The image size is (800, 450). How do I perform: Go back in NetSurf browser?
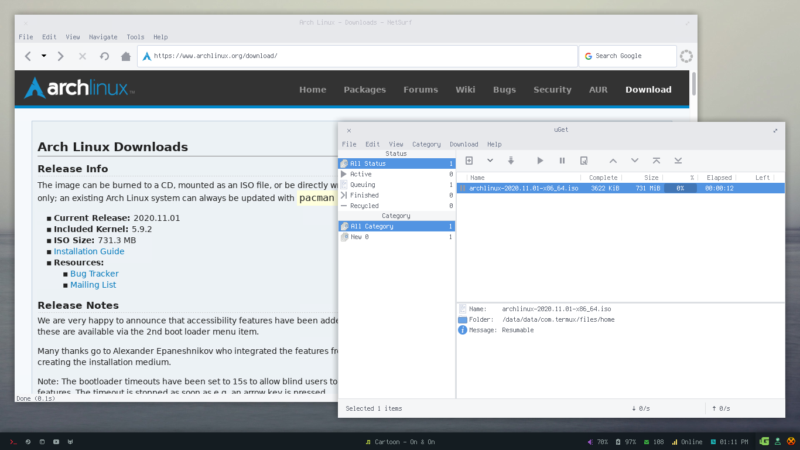click(28, 56)
